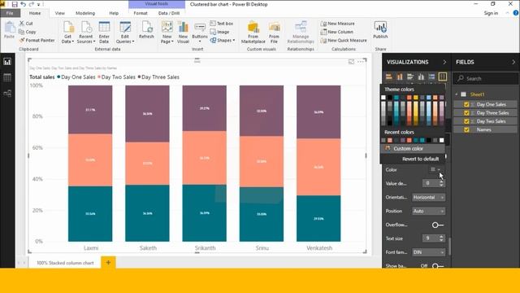Open the Data / Drill ribbon tab
Screen dimensions: 520x293
pyautogui.click(x=169, y=13)
